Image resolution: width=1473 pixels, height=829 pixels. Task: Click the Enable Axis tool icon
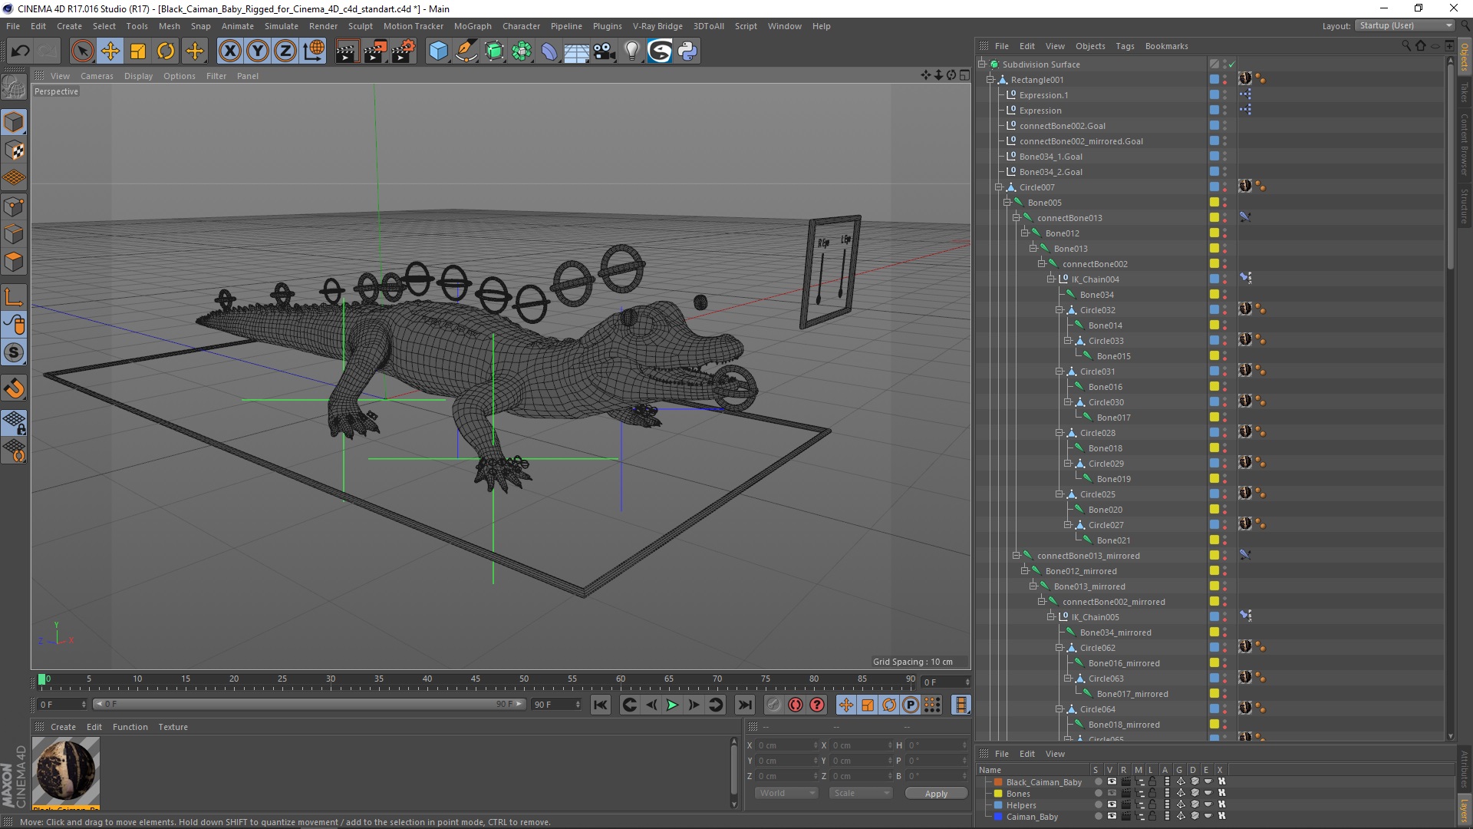pos(14,297)
